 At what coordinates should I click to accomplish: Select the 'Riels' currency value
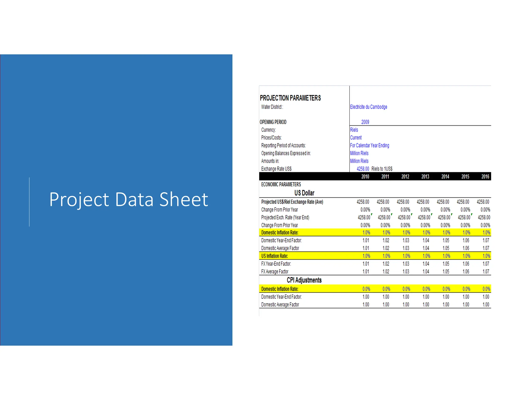tap(354, 130)
